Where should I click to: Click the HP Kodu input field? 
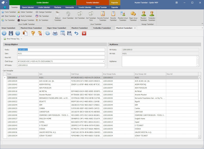point(61,65)
